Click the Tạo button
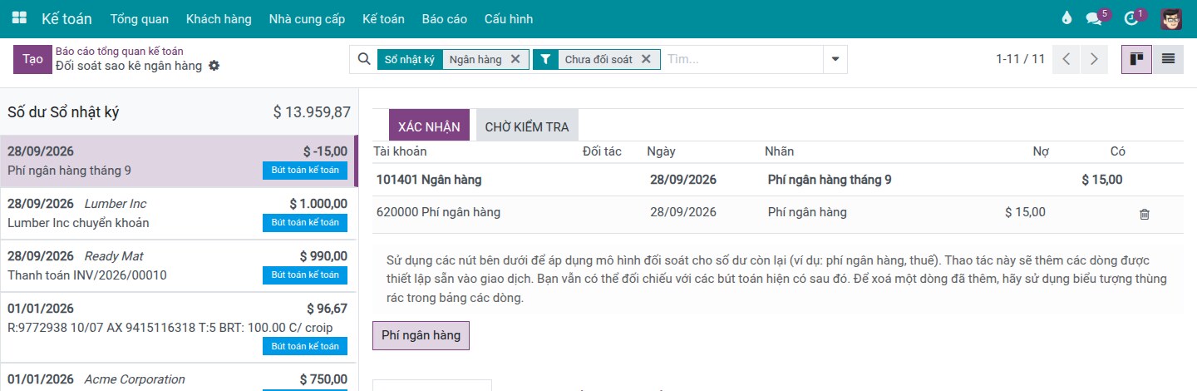This screenshot has height=391, width=1197. click(32, 59)
